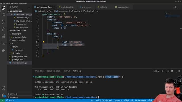Open the Run and Debug view
The height and width of the screenshot is (102, 182).
pos(3,29)
